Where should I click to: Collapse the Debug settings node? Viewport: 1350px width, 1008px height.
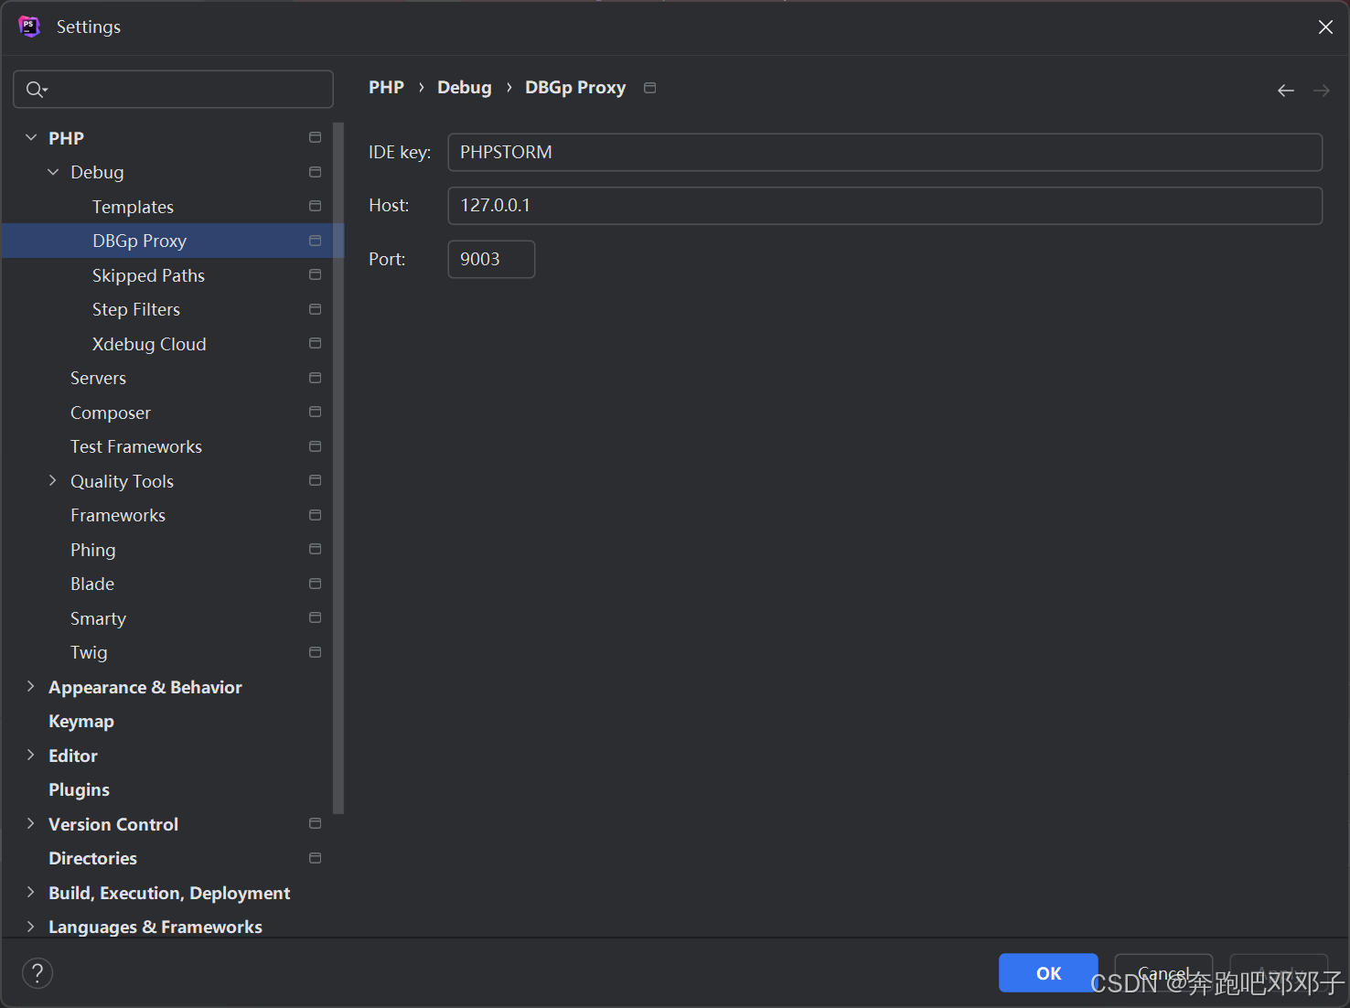coord(53,172)
